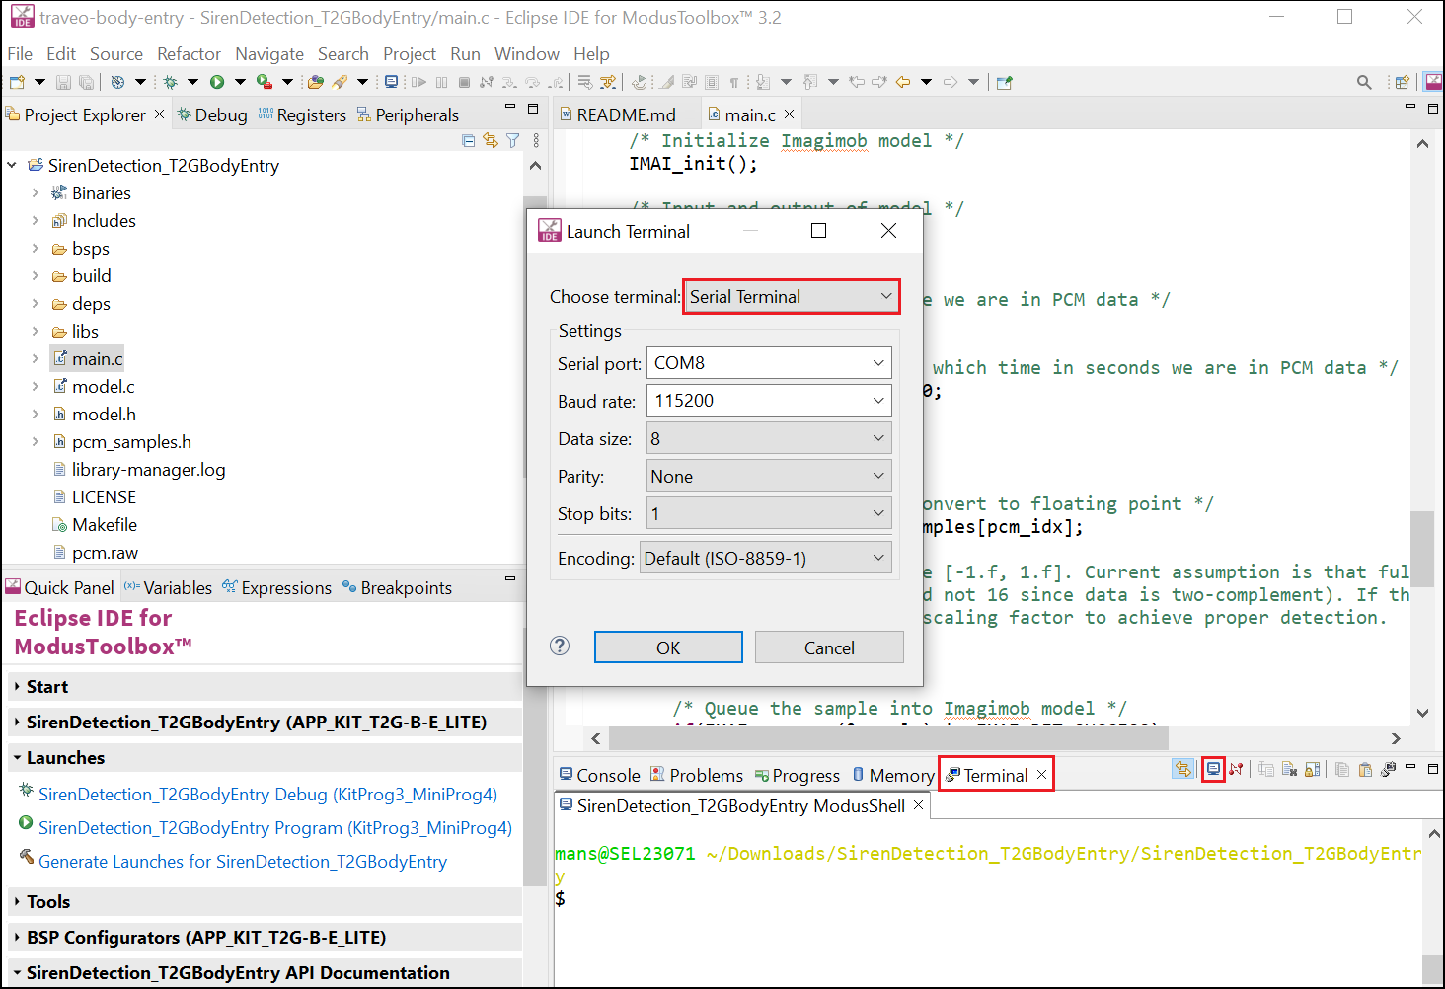Viewport: 1445px width, 989px height.
Task: Click the New Terminal View icon
Action: pyautogui.click(x=1389, y=769)
